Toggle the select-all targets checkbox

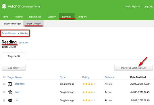pos(4,77)
